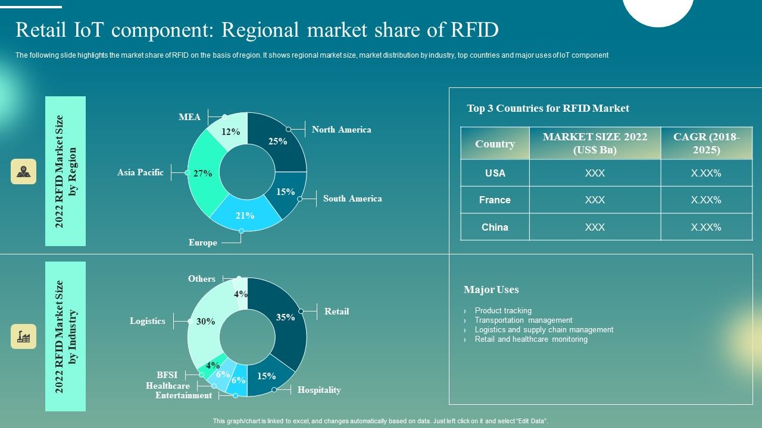The width and height of the screenshot is (762, 428).
Task: Click the slide subtitle description text
Action: [x=312, y=55]
